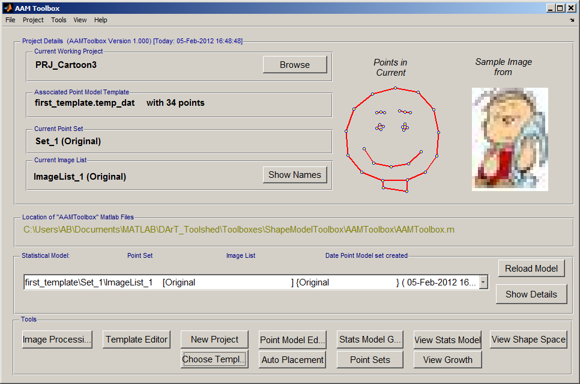Click the View Stats Model button
580x384 pixels.
[448, 340]
